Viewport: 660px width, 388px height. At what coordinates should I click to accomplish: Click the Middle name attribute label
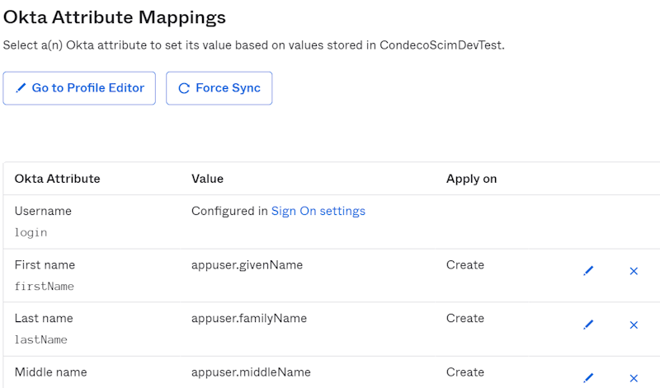coord(50,372)
